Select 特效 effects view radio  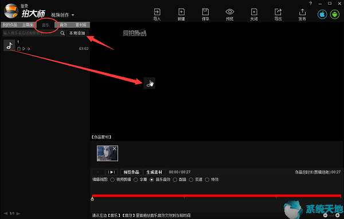(x=207, y=179)
